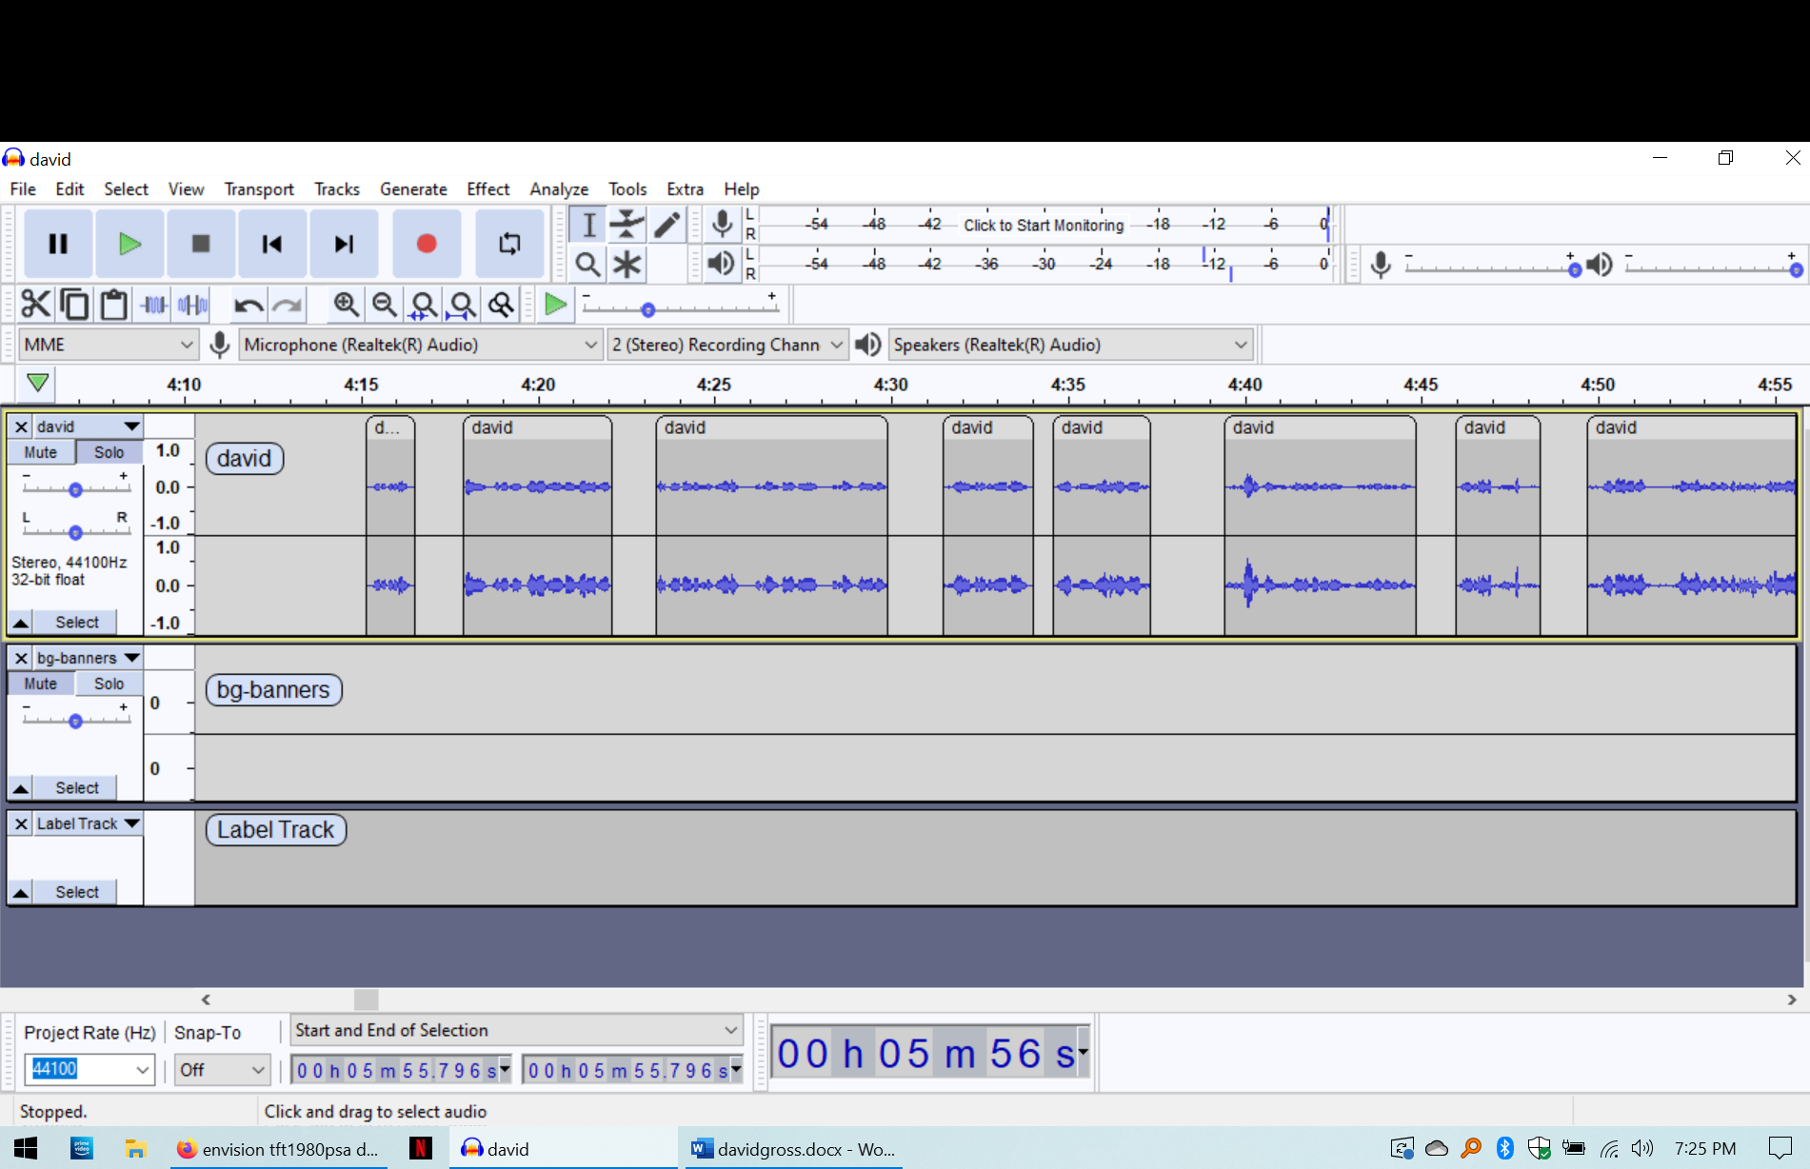Click the Zoom In icon
The width and height of the screenshot is (1810, 1169).
pyautogui.click(x=346, y=305)
